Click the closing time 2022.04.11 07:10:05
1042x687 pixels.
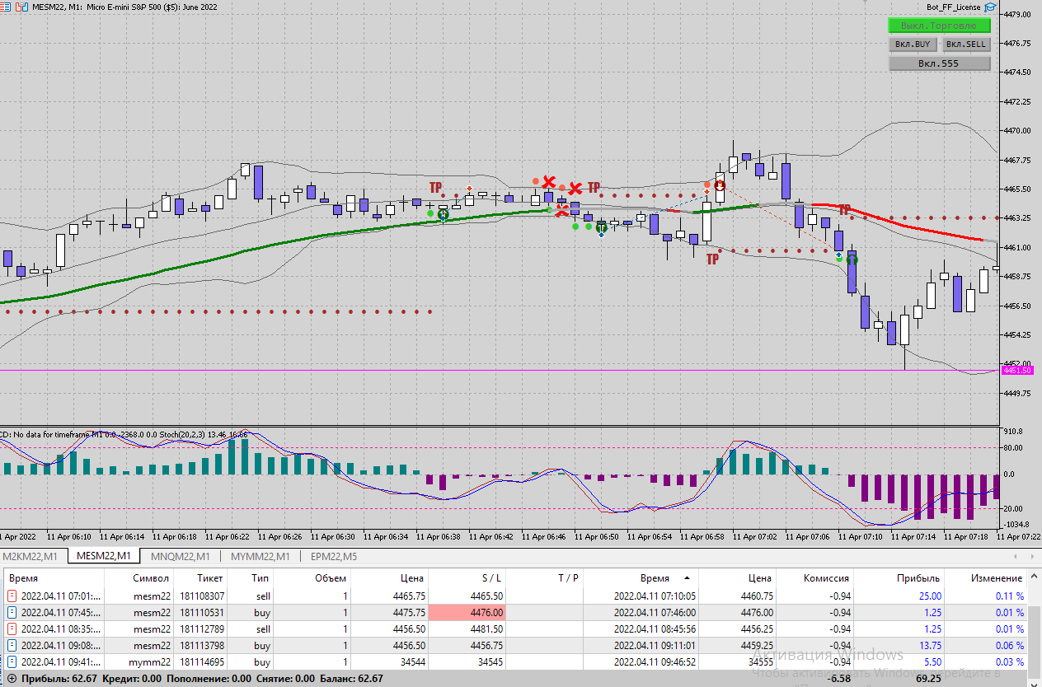click(x=655, y=596)
